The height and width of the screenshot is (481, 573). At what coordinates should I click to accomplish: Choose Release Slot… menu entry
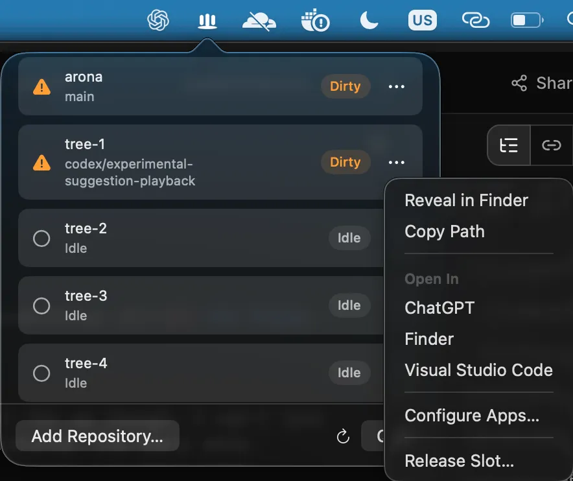pyautogui.click(x=459, y=461)
